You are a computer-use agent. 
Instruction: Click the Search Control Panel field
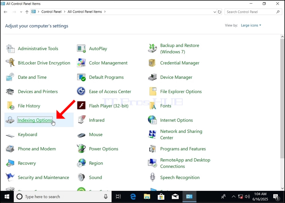[x=253, y=12]
